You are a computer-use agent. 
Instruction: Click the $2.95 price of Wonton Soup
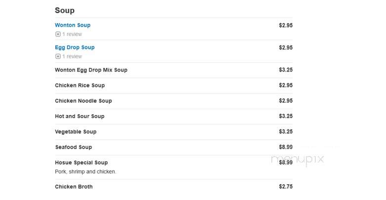point(286,25)
